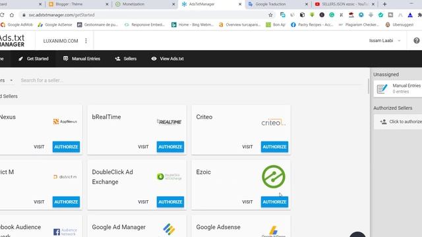This screenshot has width=422, height=237.
Task: Click the help question mark icon
Action: coord(416,41)
